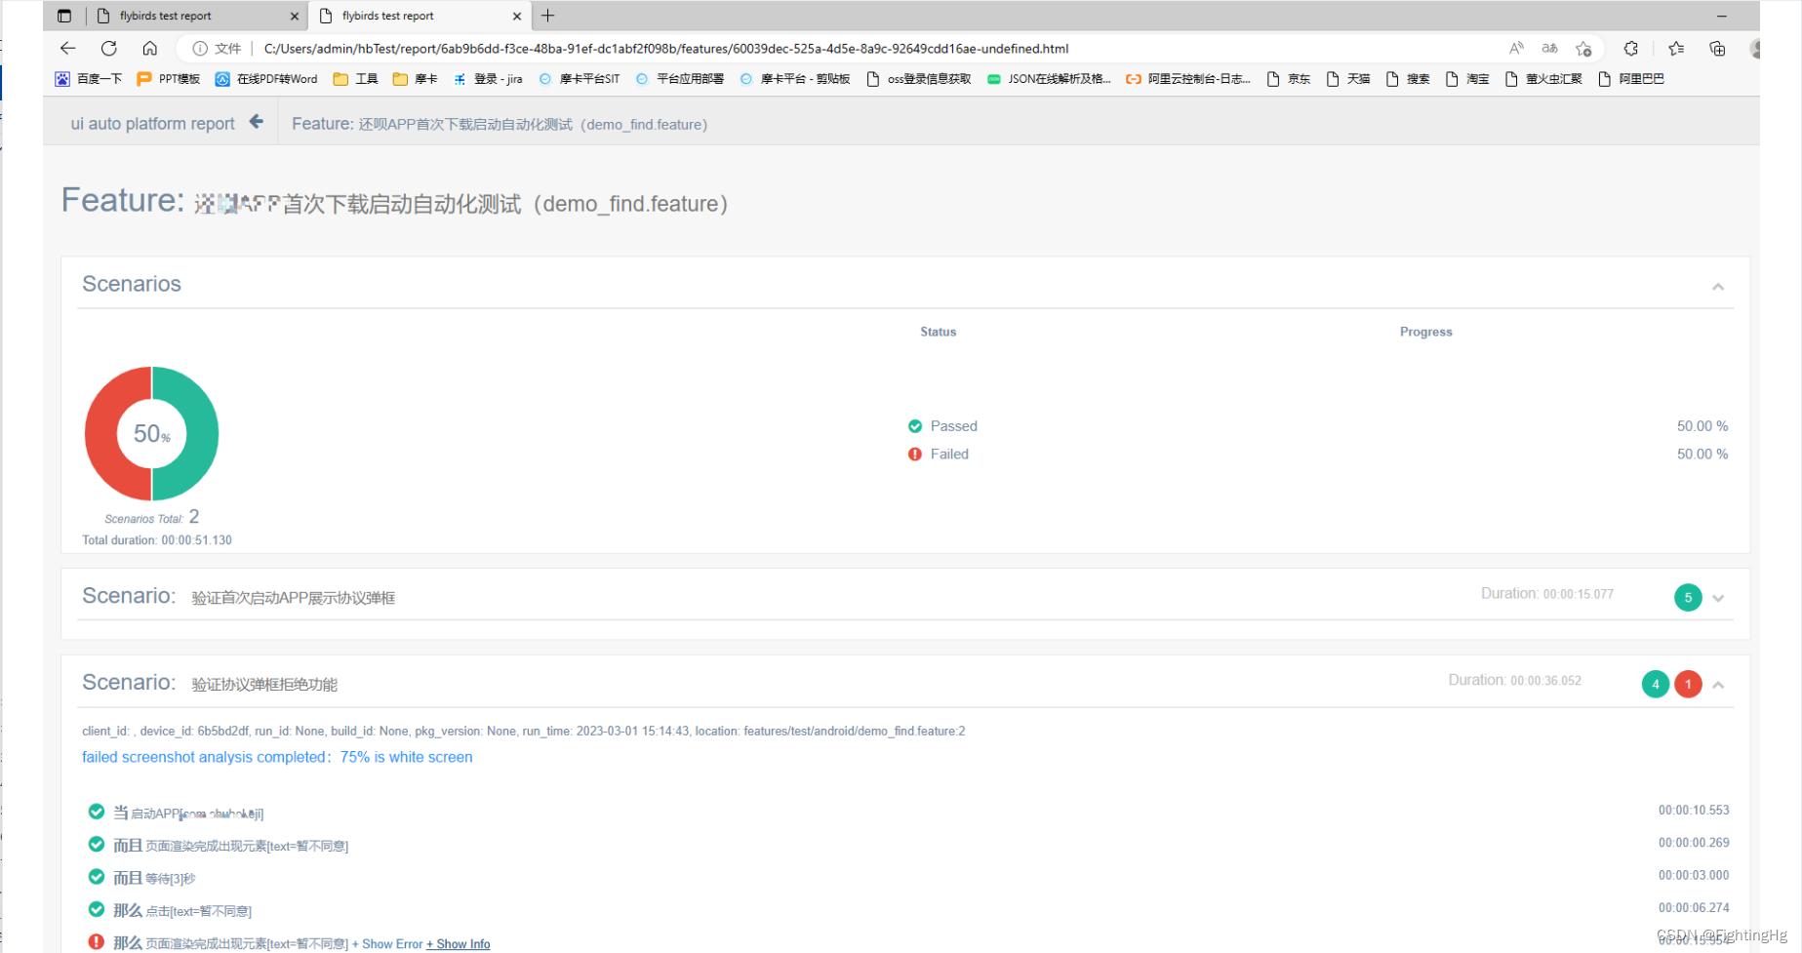Open the Show Error link

[x=387, y=944]
